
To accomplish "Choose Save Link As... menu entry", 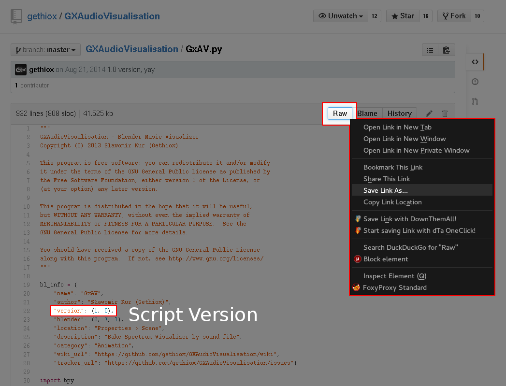I will (x=422, y=190).
